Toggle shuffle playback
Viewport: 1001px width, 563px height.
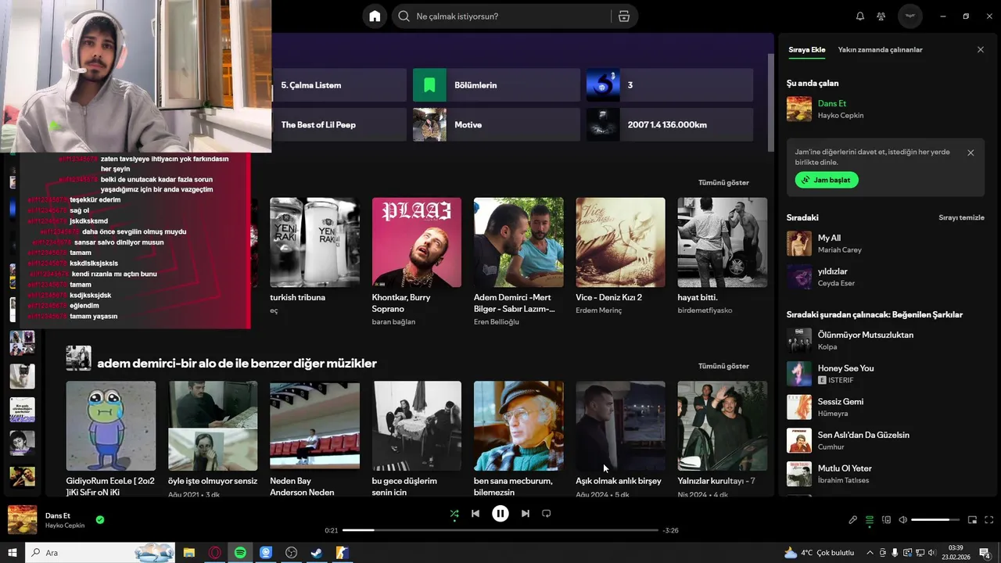[x=454, y=514]
